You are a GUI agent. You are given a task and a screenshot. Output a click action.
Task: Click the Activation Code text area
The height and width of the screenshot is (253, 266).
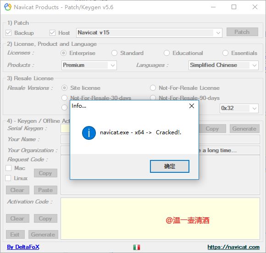click(x=160, y=219)
